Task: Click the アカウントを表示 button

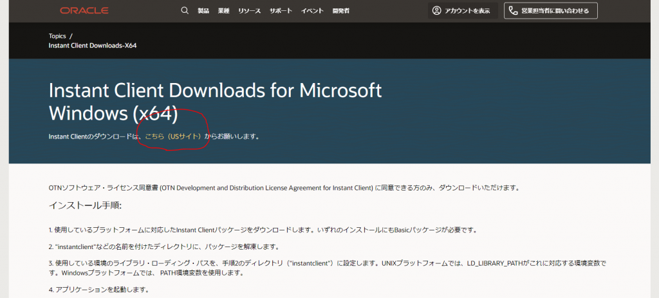Action: coord(462,11)
